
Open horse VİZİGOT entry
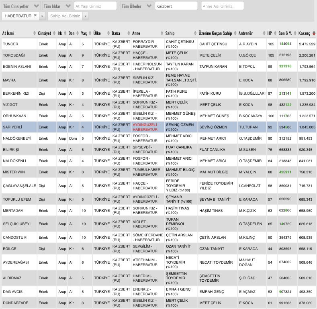[x=10, y=105]
